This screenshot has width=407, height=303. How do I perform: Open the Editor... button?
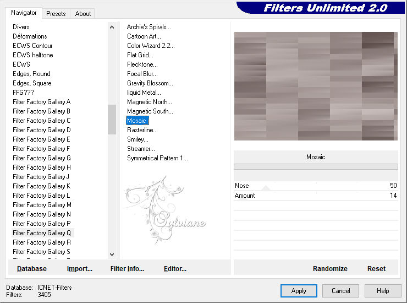(x=175, y=269)
